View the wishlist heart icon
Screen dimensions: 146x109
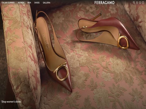click(140, 3)
